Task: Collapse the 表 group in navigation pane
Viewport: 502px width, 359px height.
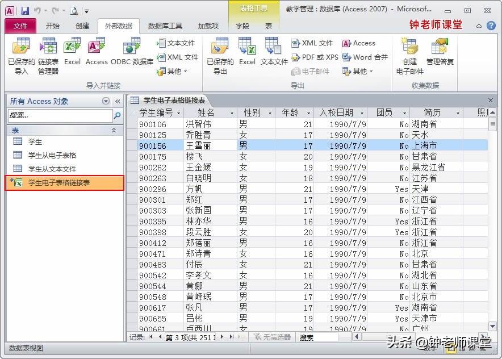Action: point(112,130)
